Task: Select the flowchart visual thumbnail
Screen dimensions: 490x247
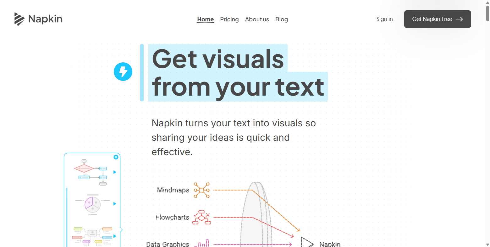Action: (x=91, y=172)
